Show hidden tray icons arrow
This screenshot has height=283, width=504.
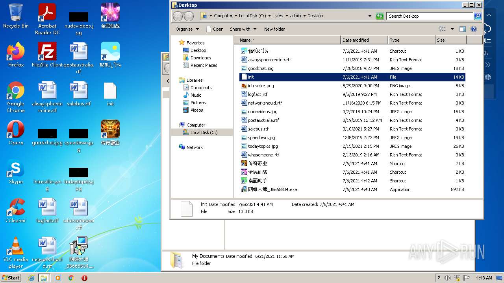pyautogui.click(x=439, y=277)
